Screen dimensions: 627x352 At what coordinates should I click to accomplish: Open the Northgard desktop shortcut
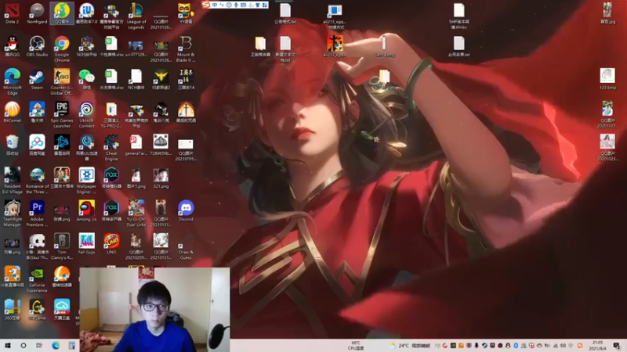(37, 13)
